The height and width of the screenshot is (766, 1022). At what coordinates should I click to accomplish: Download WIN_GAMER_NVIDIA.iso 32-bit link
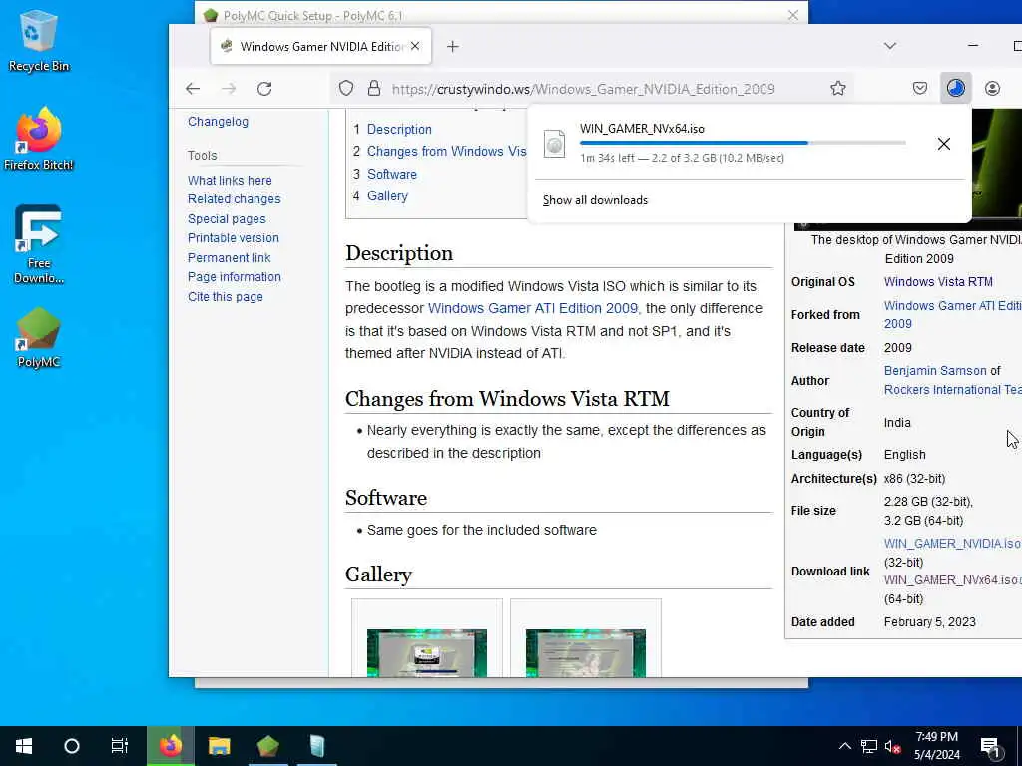[x=951, y=544]
